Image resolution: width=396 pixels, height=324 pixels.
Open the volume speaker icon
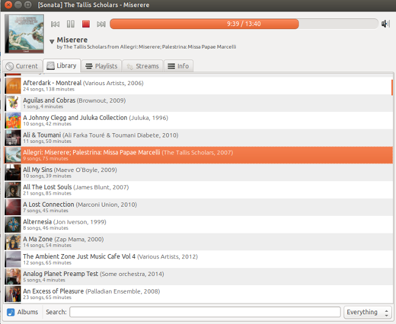coord(385,24)
